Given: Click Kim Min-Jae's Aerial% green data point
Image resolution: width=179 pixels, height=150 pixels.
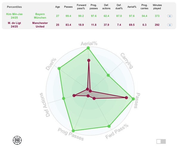Looking at the screenshot, I should 88,48.
